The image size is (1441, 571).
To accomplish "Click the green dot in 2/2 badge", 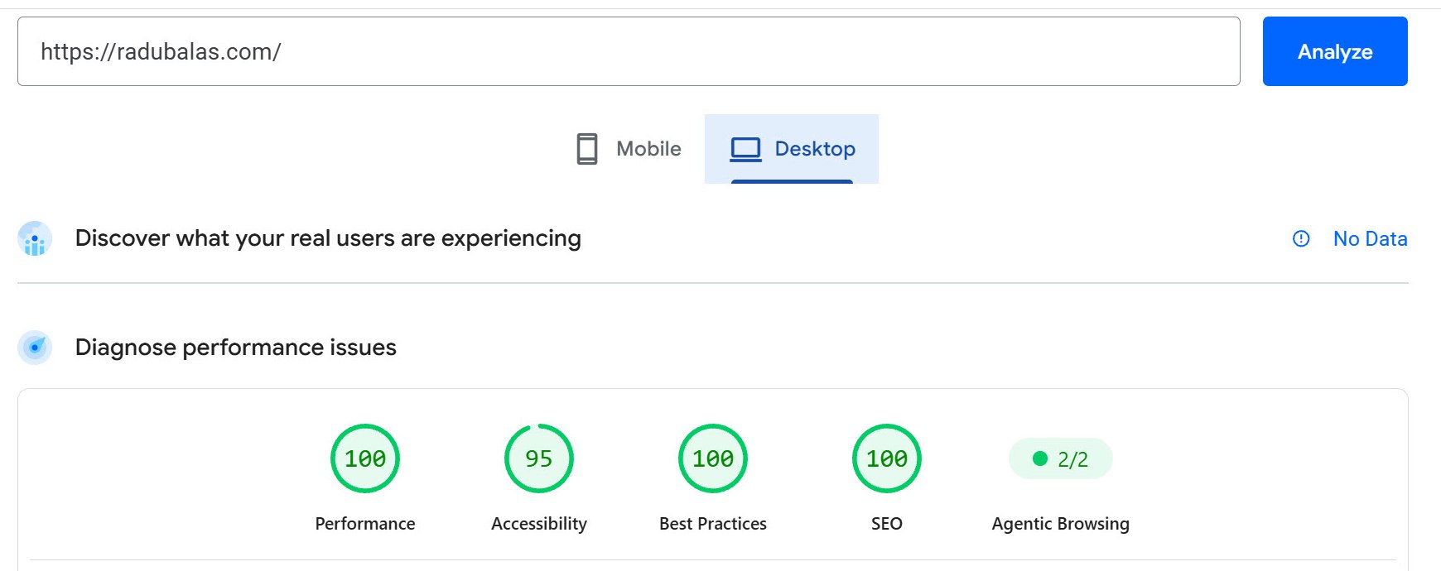I will pos(1040,458).
